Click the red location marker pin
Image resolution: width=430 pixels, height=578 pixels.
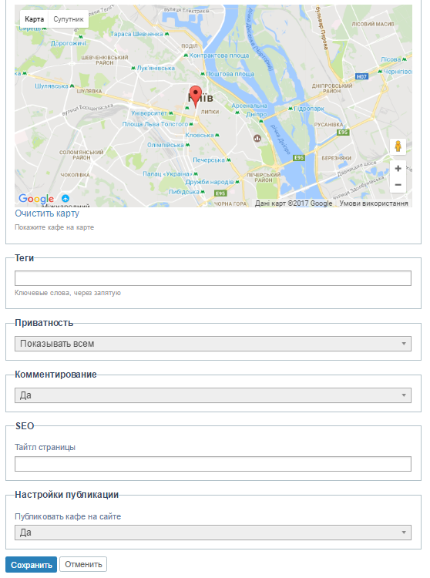[x=195, y=96]
